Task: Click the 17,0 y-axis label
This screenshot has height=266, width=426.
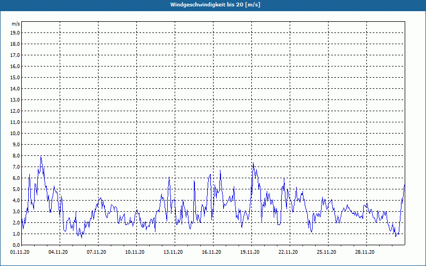Action: point(15,55)
